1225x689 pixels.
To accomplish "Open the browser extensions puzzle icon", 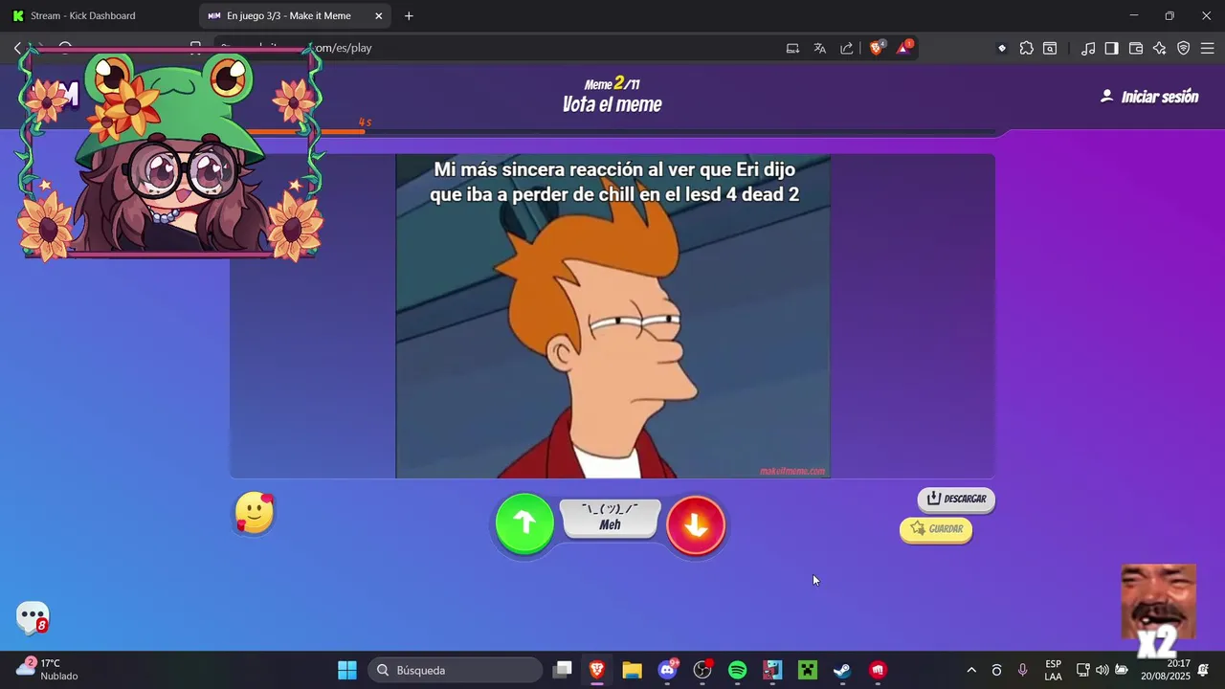I will pyautogui.click(x=1026, y=48).
